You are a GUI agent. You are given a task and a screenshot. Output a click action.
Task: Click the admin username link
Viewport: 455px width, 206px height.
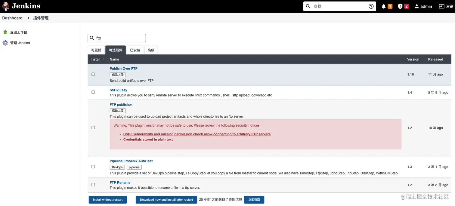426,6
